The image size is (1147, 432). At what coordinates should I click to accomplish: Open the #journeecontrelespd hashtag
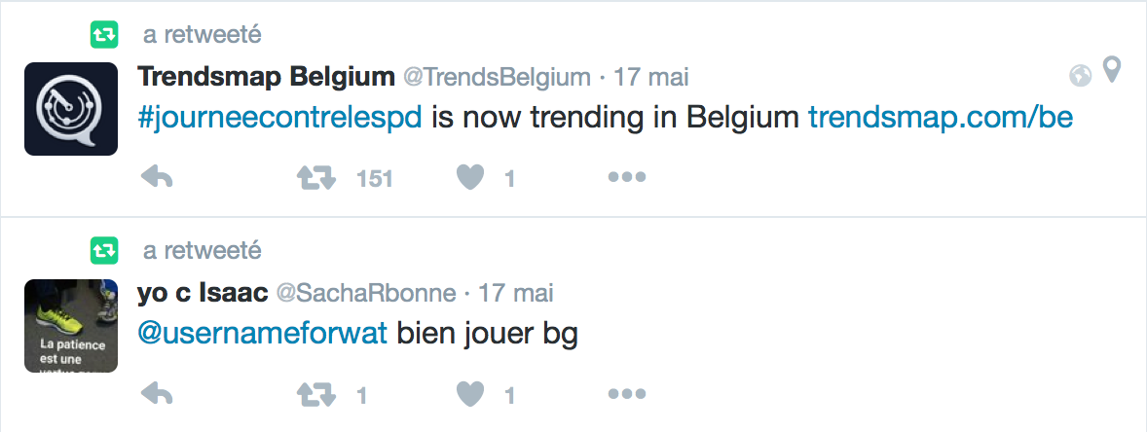tap(279, 118)
